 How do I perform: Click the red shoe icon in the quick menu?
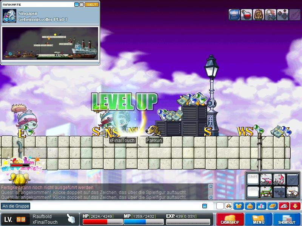click(284, 206)
